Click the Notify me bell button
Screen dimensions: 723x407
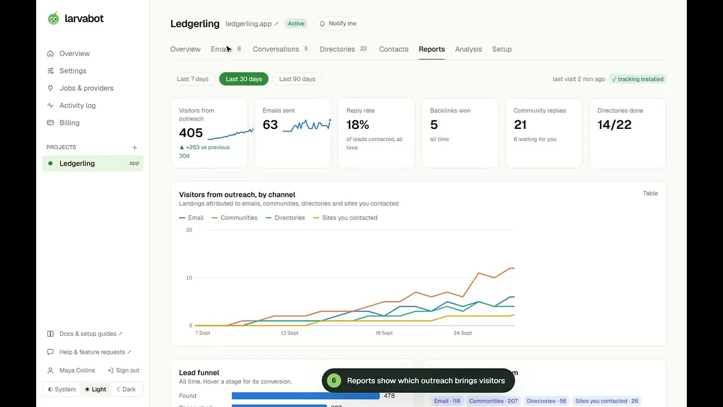pos(338,24)
